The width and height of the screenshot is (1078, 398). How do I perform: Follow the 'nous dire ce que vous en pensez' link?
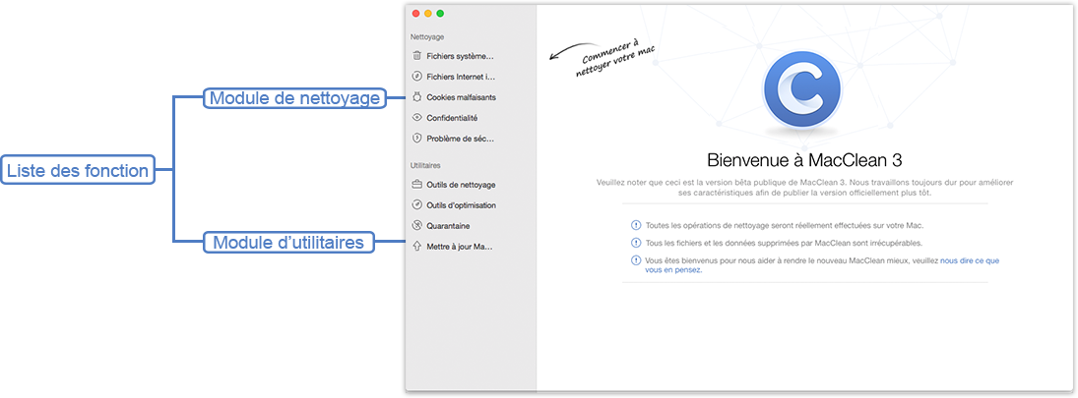970,260
